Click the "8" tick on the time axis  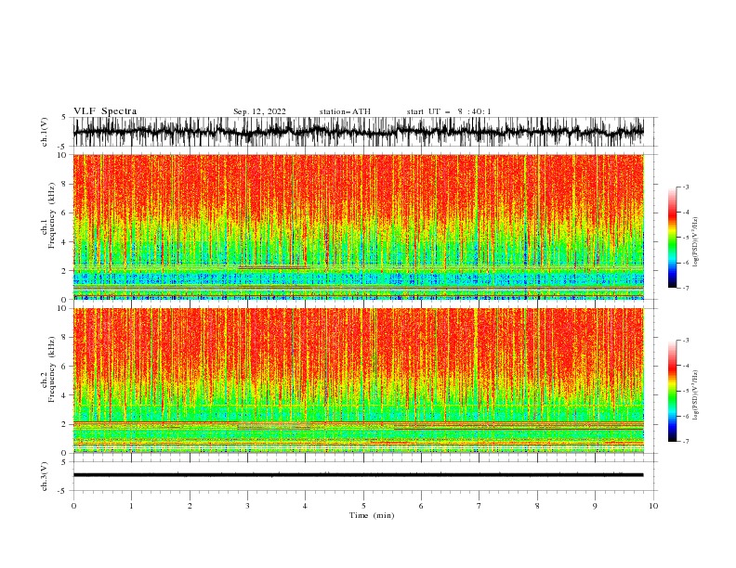pos(537,506)
